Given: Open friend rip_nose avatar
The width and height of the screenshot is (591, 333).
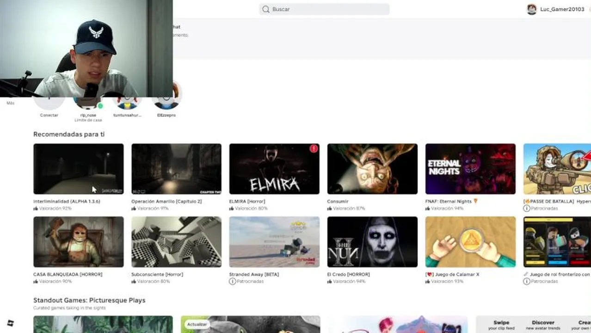Looking at the screenshot, I should point(88,103).
